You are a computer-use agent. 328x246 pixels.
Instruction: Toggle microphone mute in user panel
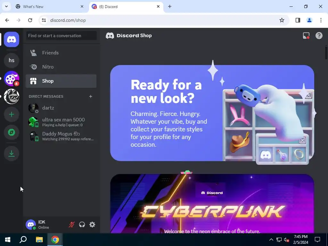click(x=71, y=225)
